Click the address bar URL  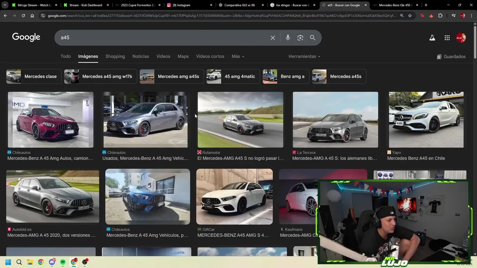pos(222,16)
